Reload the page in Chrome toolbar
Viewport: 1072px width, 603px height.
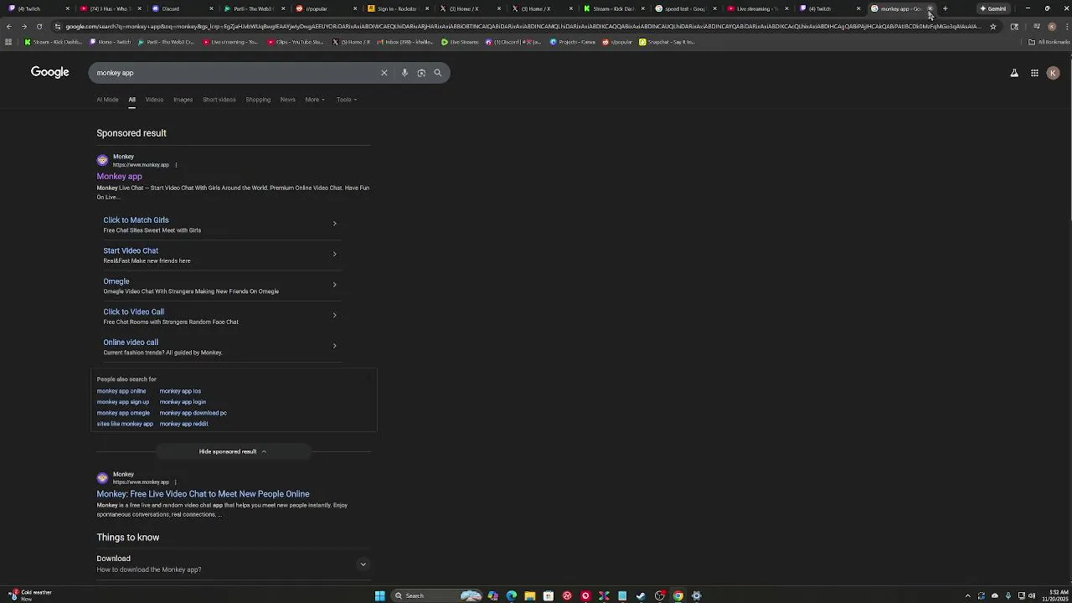[39, 26]
